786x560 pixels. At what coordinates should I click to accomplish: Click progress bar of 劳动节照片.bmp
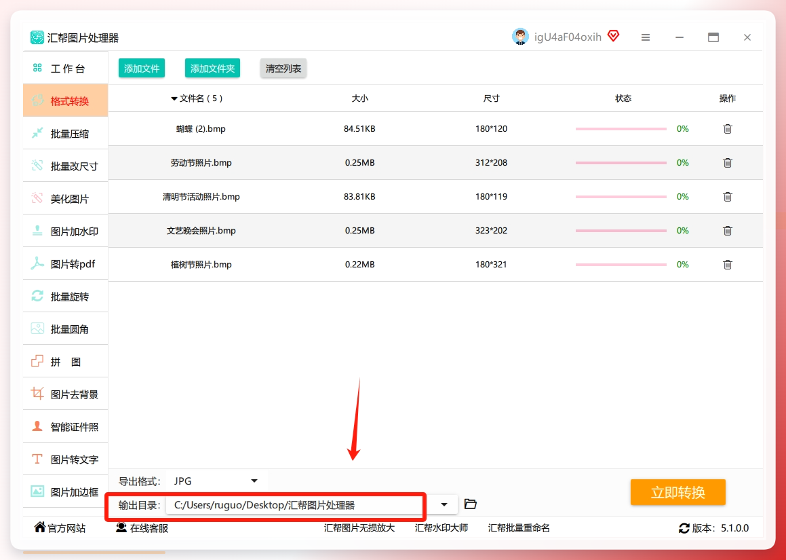pyautogui.click(x=621, y=163)
